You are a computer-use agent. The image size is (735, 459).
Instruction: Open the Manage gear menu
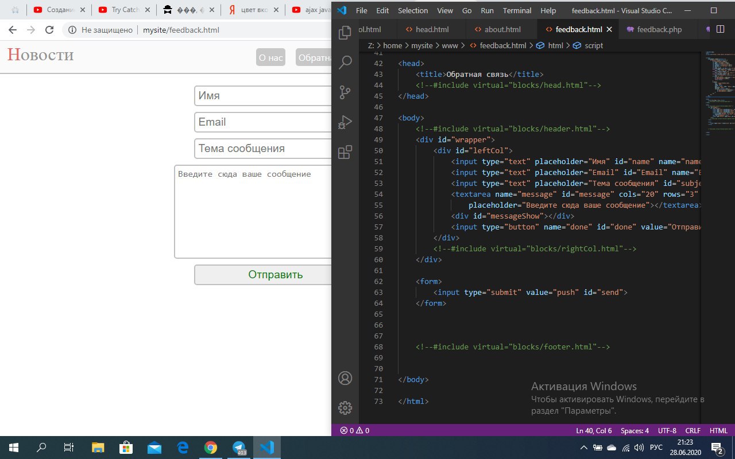click(345, 408)
